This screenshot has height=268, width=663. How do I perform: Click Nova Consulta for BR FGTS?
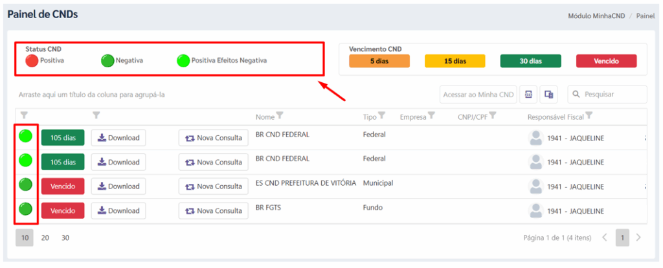[214, 210]
